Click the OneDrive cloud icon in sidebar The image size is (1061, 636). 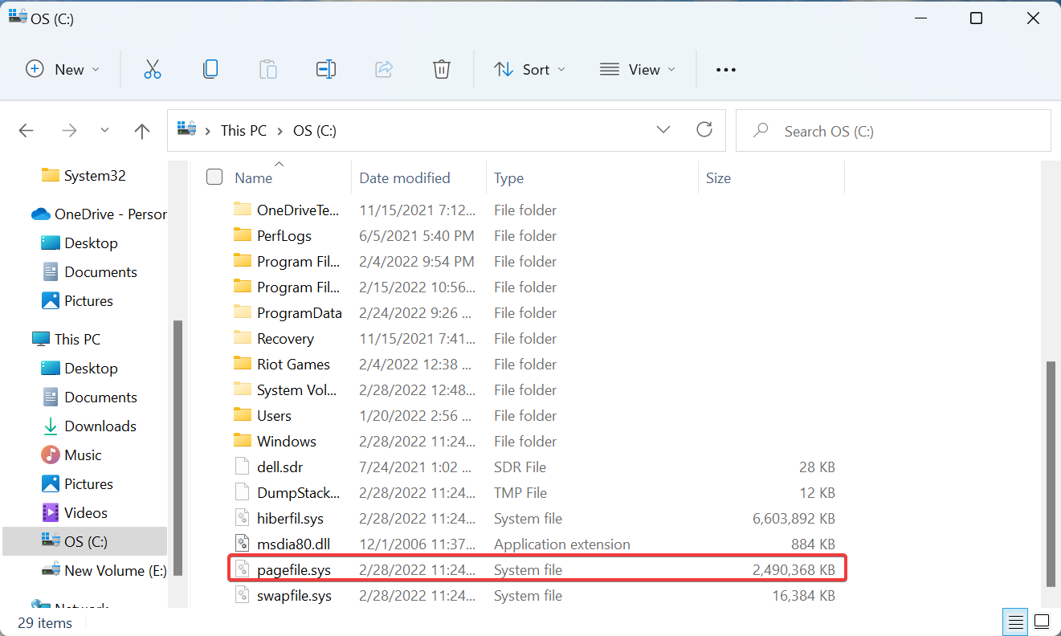pos(42,214)
